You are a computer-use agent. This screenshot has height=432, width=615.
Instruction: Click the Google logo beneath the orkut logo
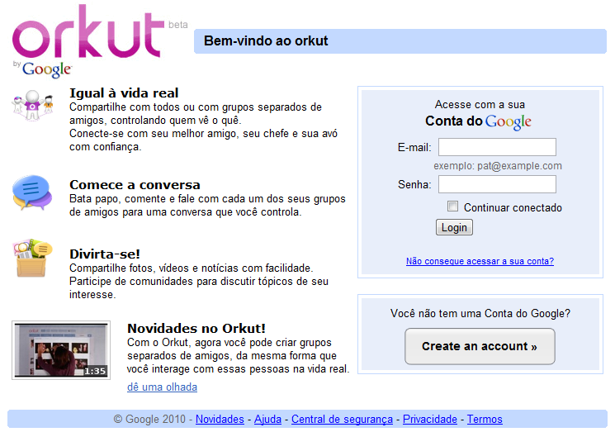pyautogui.click(x=47, y=69)
